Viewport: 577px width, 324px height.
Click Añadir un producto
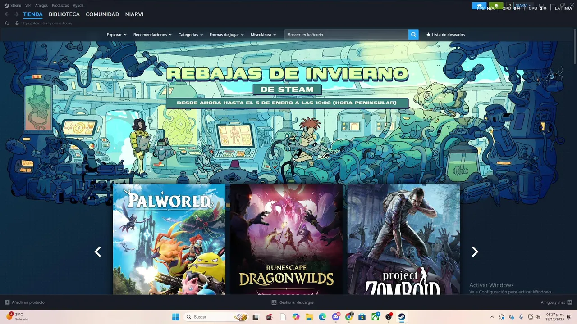25,302
